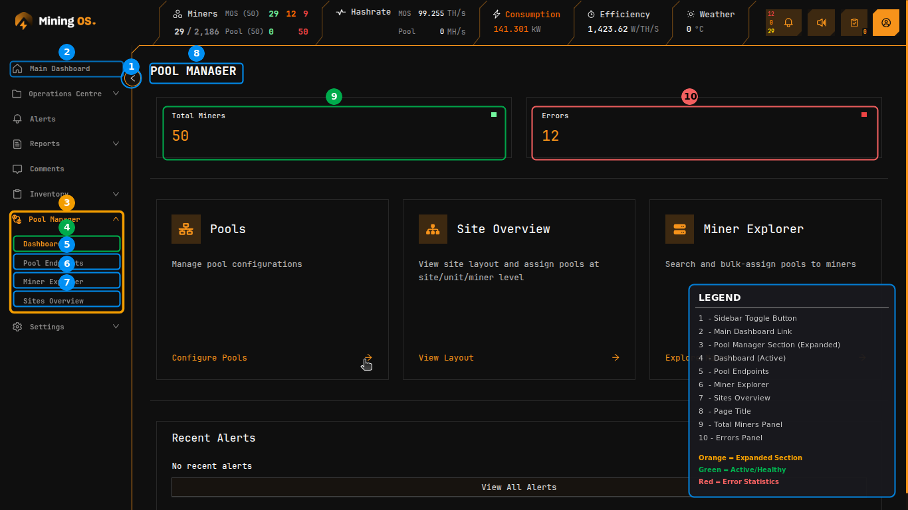Mute alert sounds via speaker icon
This screenshot has height=510, width=908.
click(821, 22)
